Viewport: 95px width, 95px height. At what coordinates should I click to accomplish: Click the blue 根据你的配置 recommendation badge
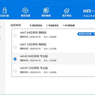[86, 34]
